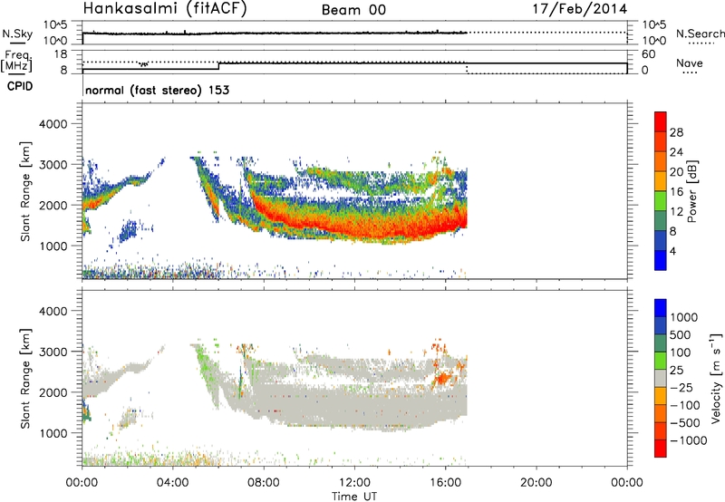This screenshot has height=502, width=725.
Task: Click the 1000 tick on velocity panel axis
Action: click(x=53, y=433)
